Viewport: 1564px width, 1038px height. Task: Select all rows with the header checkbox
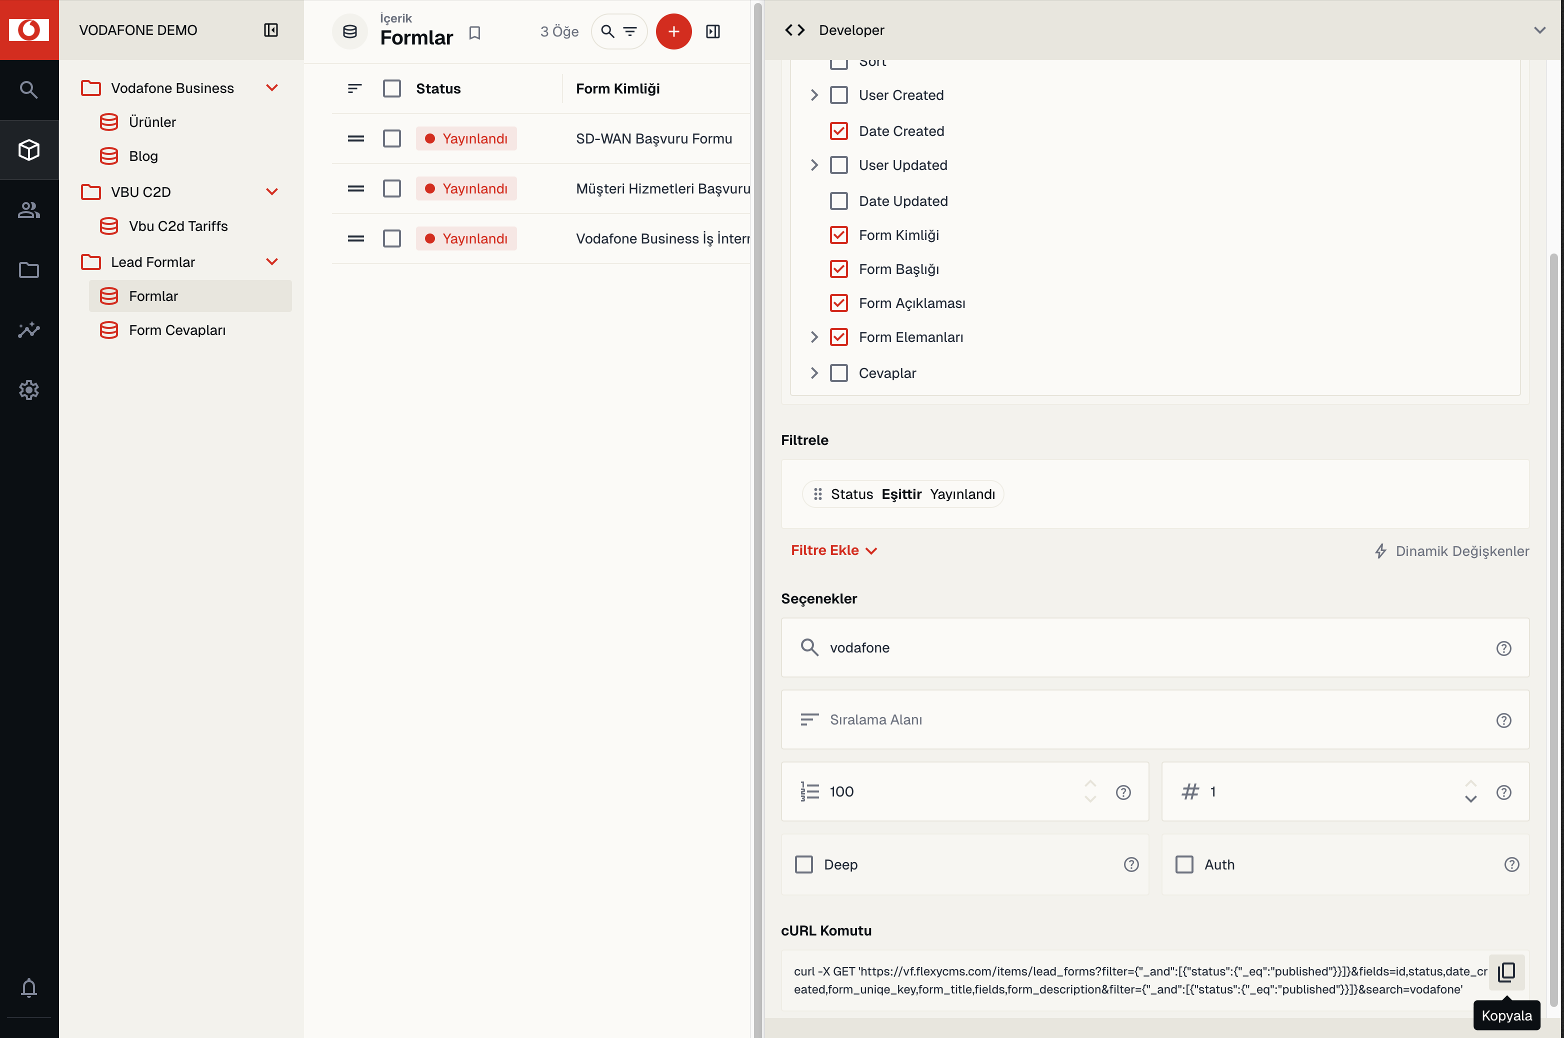point(392,88)
